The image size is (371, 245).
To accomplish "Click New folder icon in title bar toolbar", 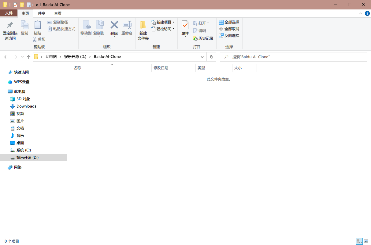I will point(22,5).
